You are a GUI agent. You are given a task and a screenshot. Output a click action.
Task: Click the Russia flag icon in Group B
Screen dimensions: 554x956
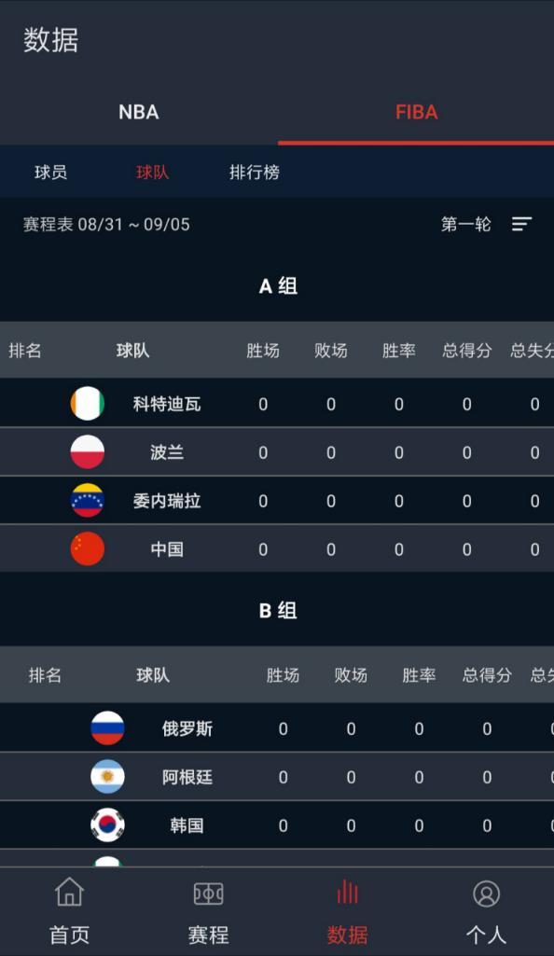108,728
